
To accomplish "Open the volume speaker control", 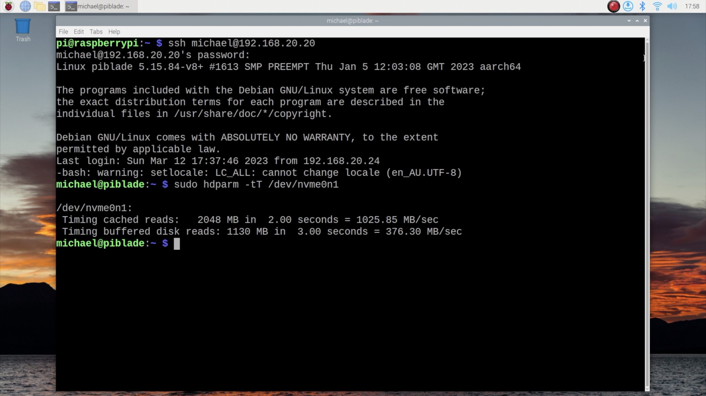I will click(x=672, y=6).
